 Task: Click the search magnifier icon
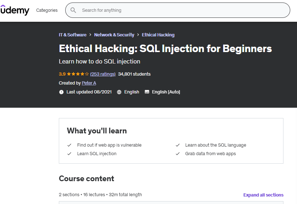73,10
